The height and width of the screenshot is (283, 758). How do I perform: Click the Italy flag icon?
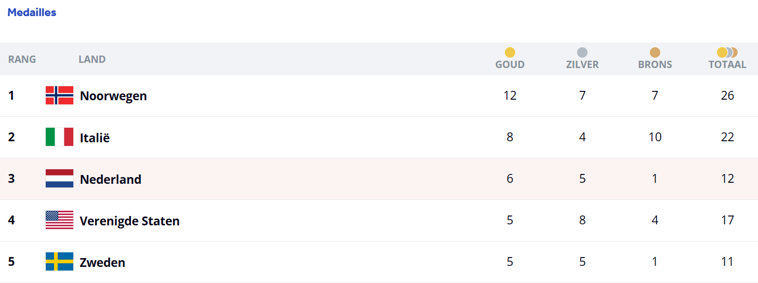click(x=59, y=137)
